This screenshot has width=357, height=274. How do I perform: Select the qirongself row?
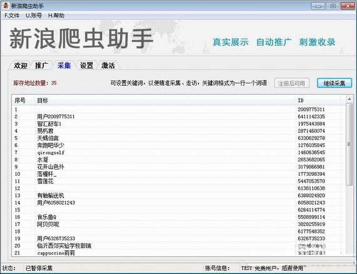(x=178, y=153)
